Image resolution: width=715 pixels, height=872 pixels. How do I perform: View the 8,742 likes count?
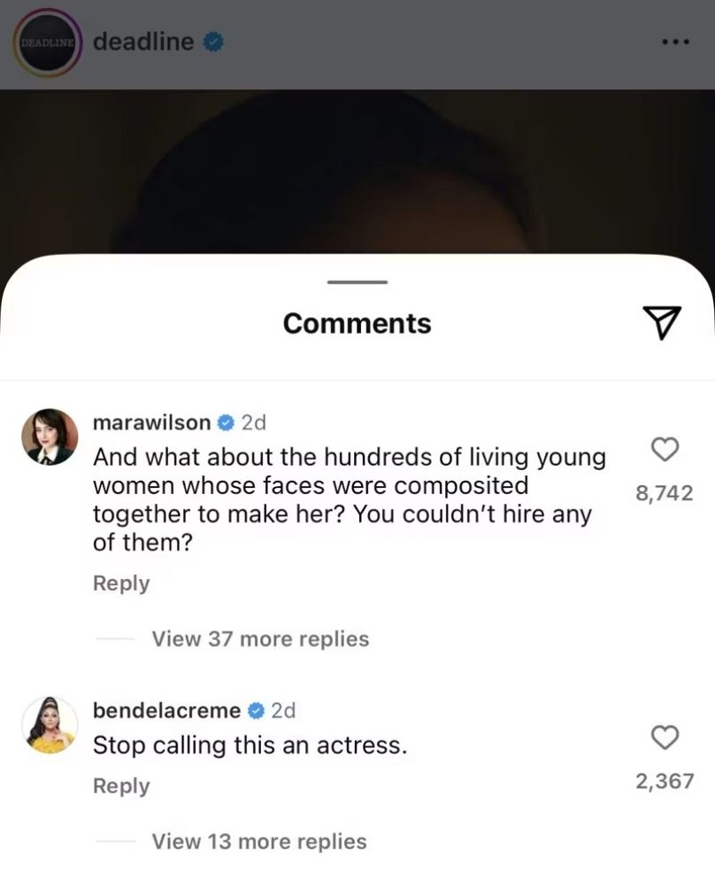[x=665, y=493]
